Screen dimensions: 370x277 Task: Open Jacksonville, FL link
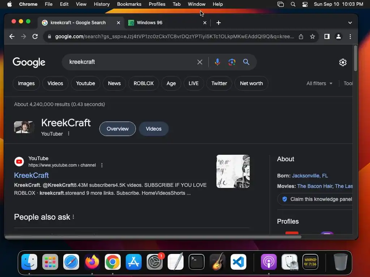(310, 176)
